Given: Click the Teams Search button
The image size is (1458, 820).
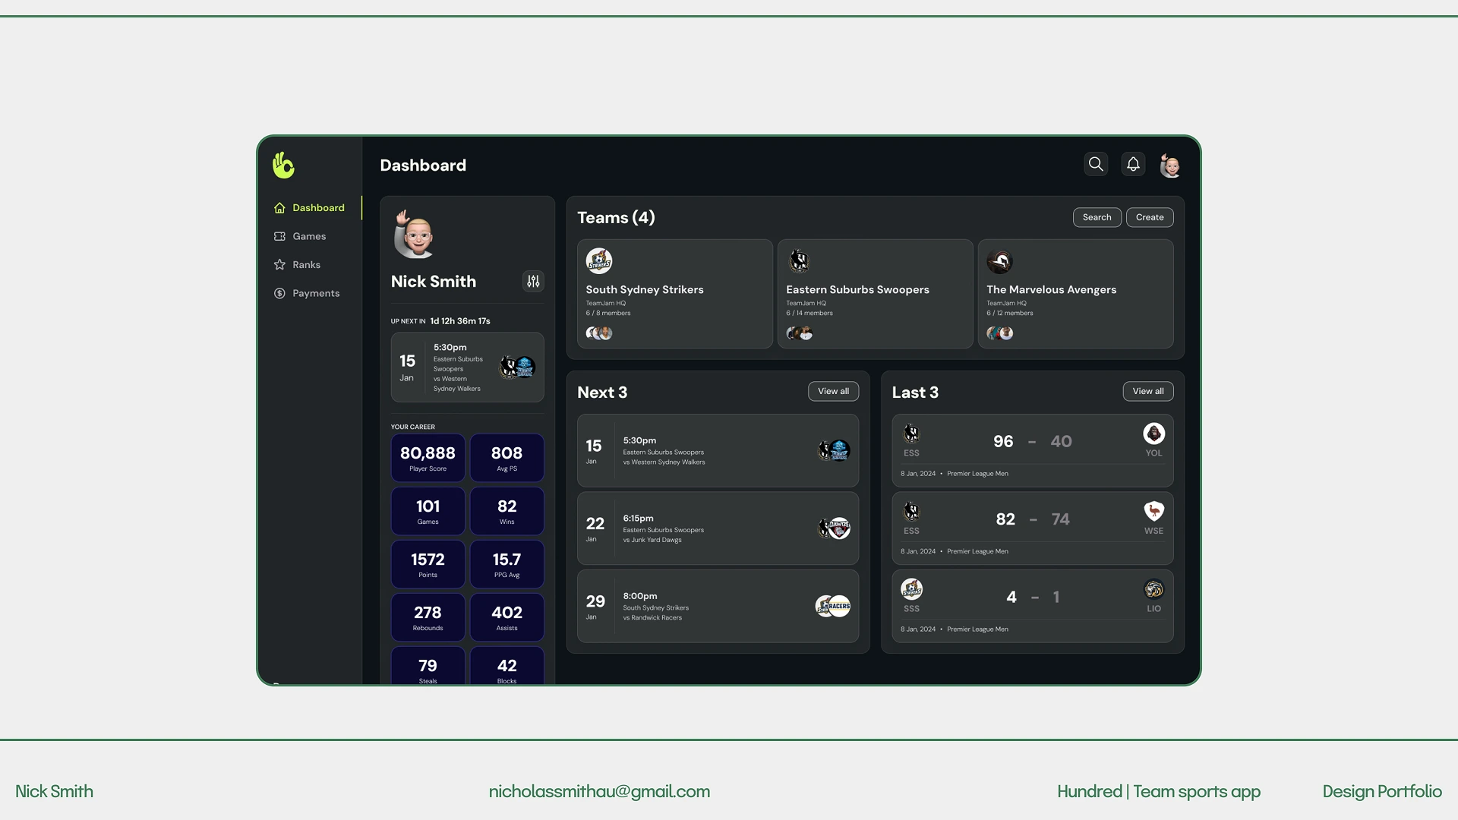Looking at the screenshot, I should coord(1097,217).
